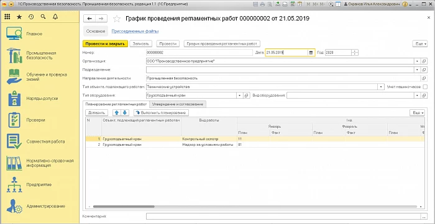Expand Тип объекта, подлежащего работам dropdown

[x=381, y=87]
